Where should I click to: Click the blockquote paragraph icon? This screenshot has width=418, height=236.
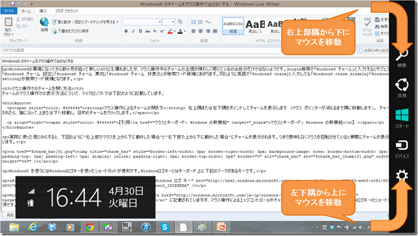pyautogui.click(x=208, y=22)
